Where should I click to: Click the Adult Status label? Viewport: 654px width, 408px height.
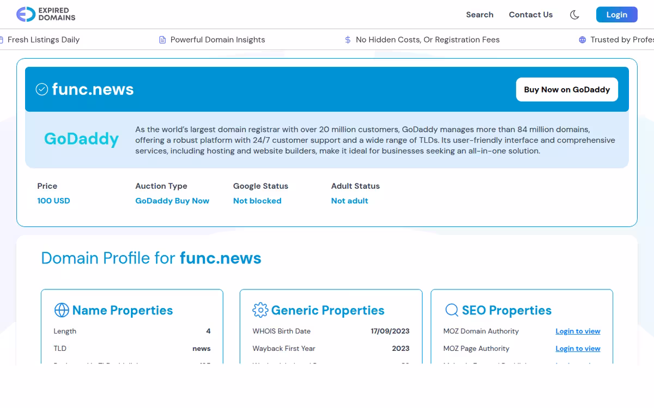pos(355,186)
